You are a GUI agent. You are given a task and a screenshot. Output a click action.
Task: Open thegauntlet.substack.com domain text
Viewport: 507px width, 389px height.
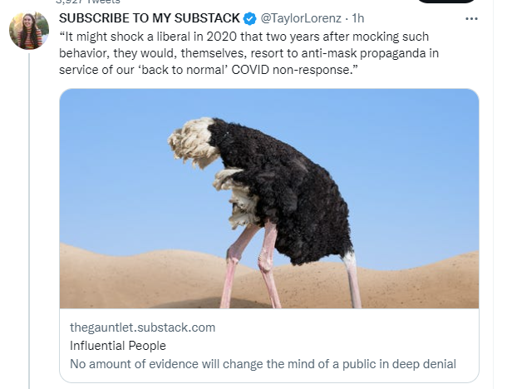point(143,327)
